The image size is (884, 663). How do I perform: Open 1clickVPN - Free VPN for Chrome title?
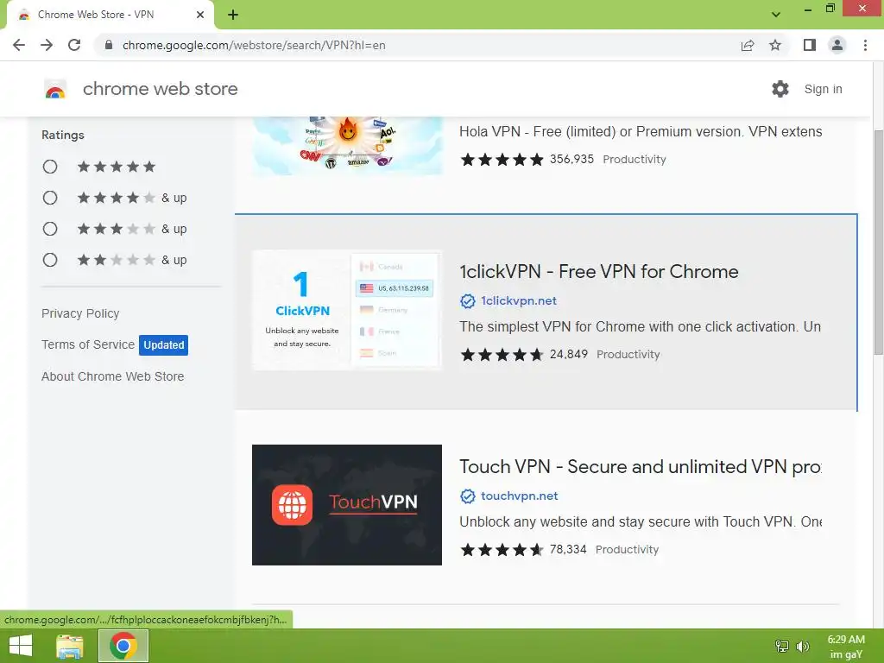[599, 272]
